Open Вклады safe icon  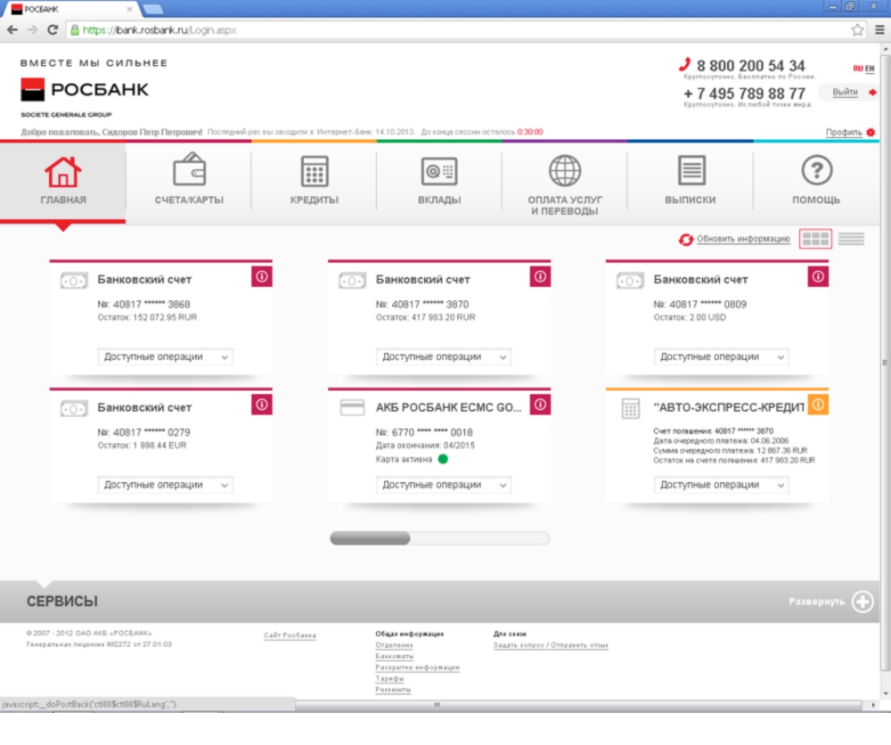tap(439, 171)
